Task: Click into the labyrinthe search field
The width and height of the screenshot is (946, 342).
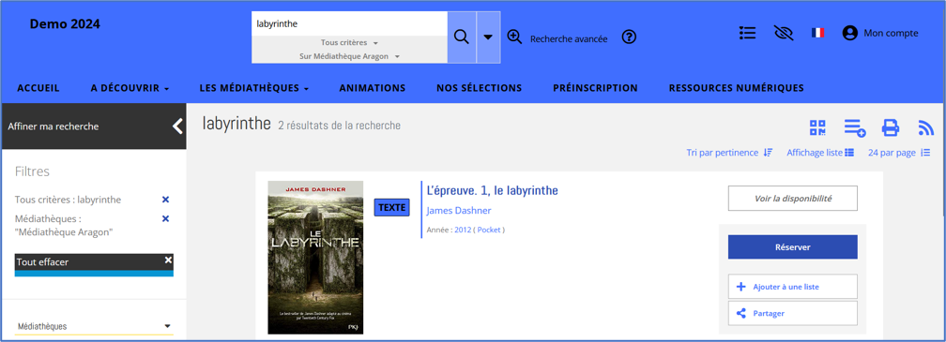Action: pyautogui.click(x=349, y=24)
